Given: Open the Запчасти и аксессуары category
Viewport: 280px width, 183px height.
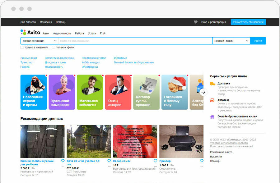Looking at the screenshot, I should [x=59, y=58].
